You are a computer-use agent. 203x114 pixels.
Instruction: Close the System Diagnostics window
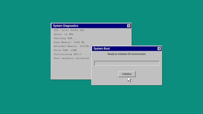click(129, 26)
